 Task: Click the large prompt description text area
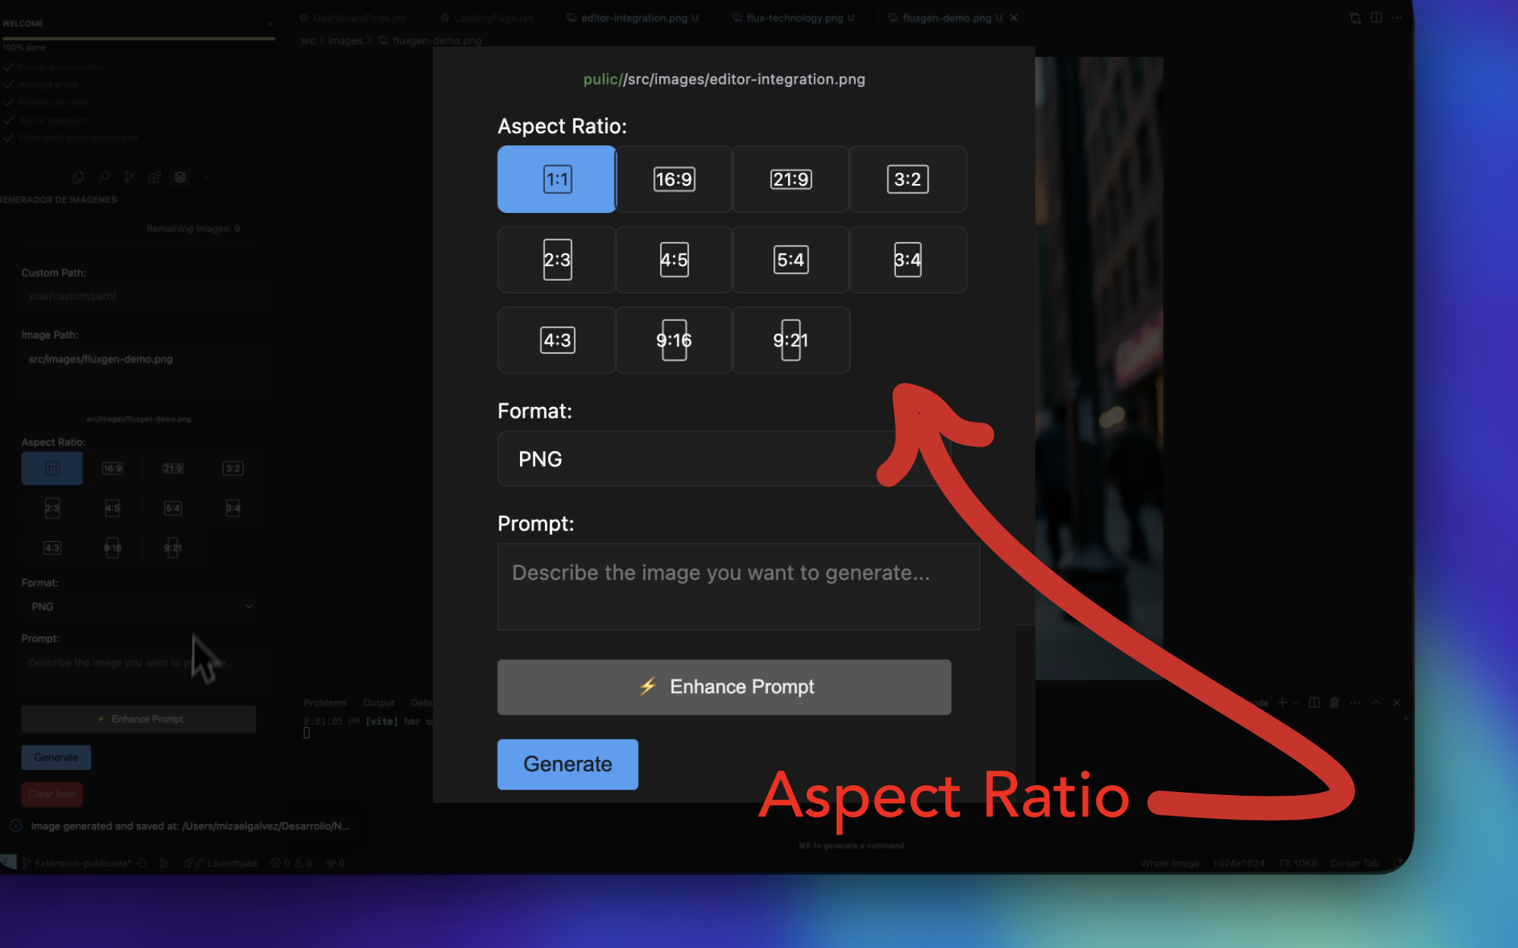pyautogui.click(x=738, y=587)
